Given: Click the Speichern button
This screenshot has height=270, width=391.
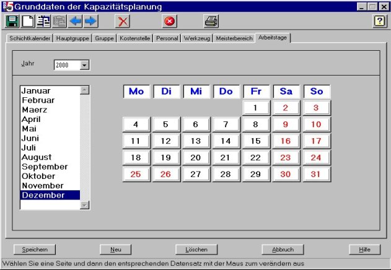Looking at the screenshot, I should (x=35, y=250).
